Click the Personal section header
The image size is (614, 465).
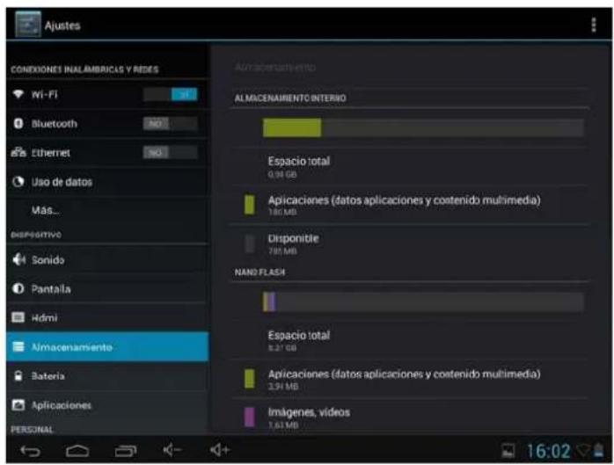click(33, 429)
